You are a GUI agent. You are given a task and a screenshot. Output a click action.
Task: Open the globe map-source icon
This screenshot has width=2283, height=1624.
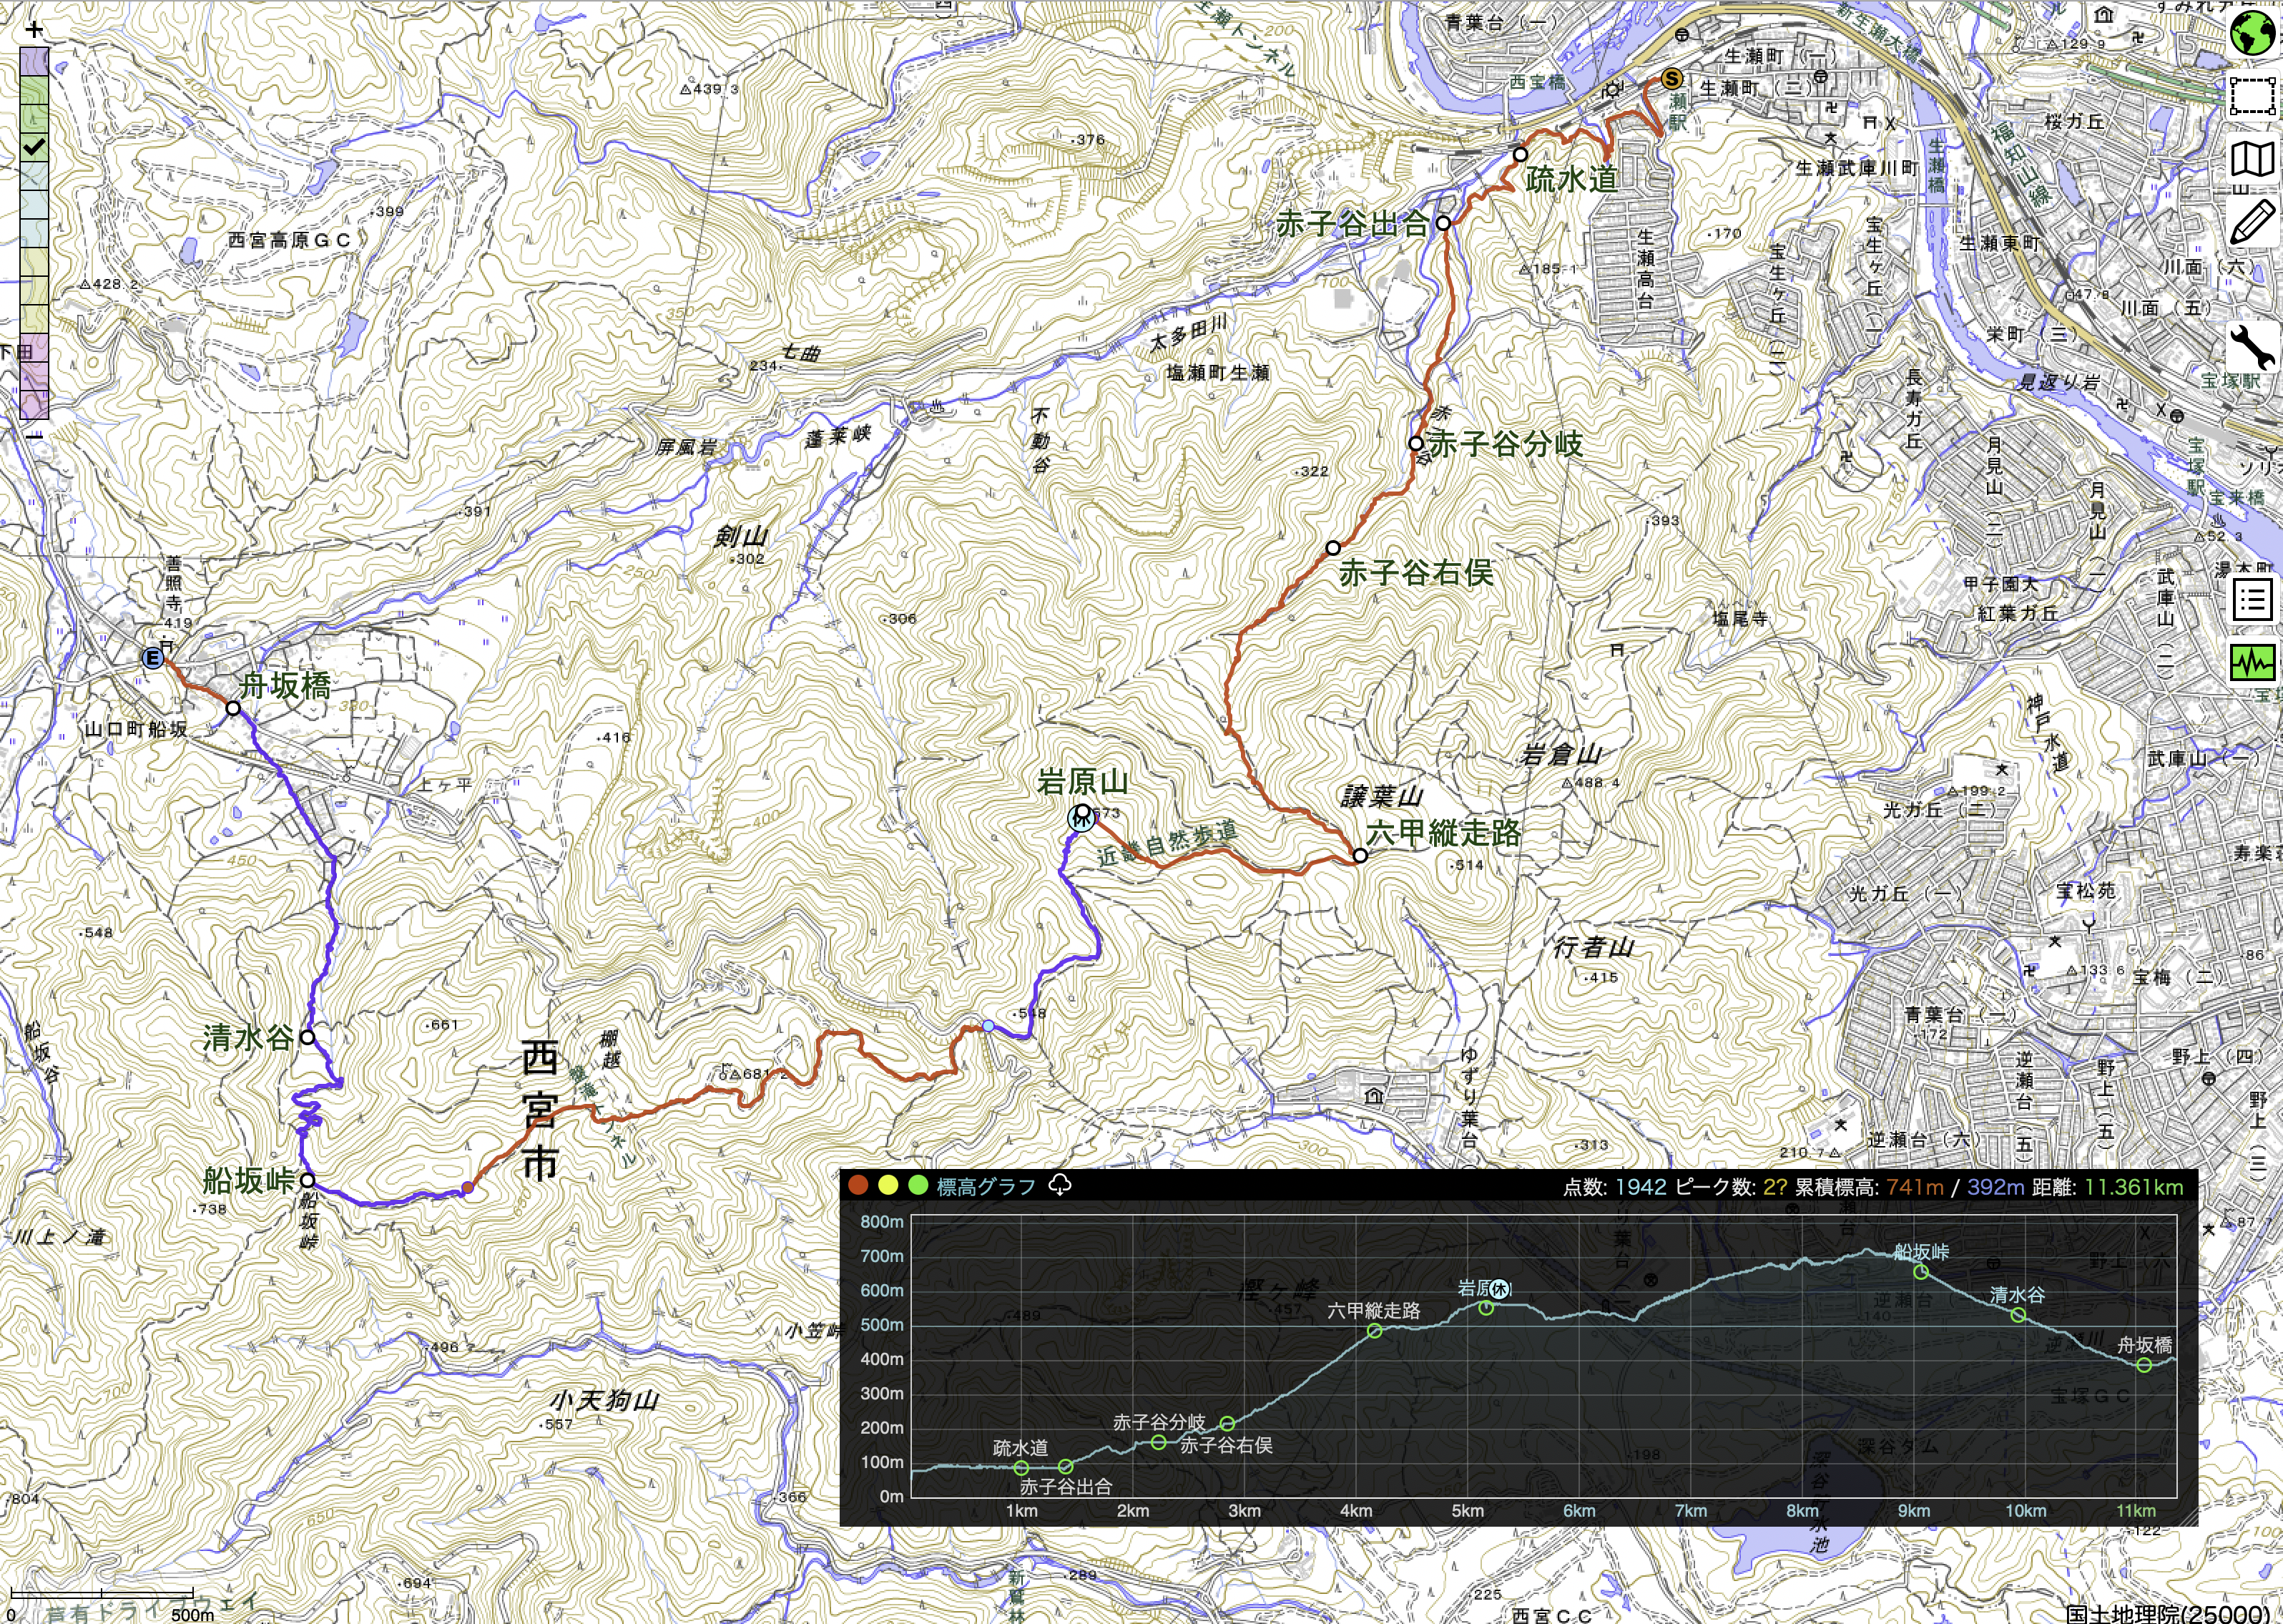coord(2252,34)
